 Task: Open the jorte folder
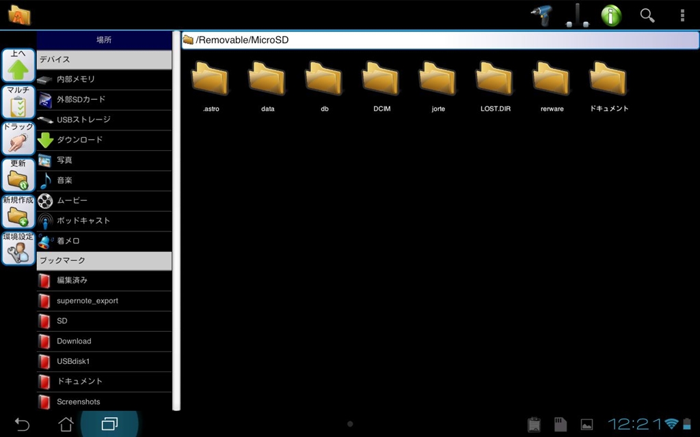click(438, 87)
